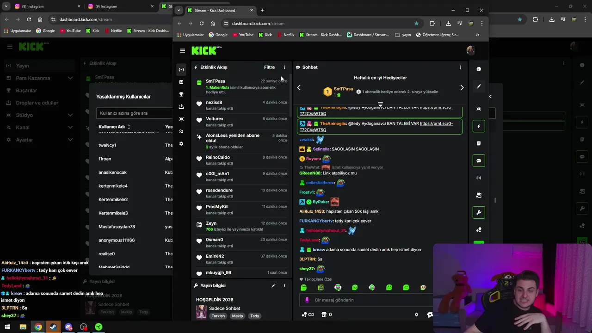This screenshot has width=592, height=333.
Task: Insert the first green blob emote
Action: (303, 287)
